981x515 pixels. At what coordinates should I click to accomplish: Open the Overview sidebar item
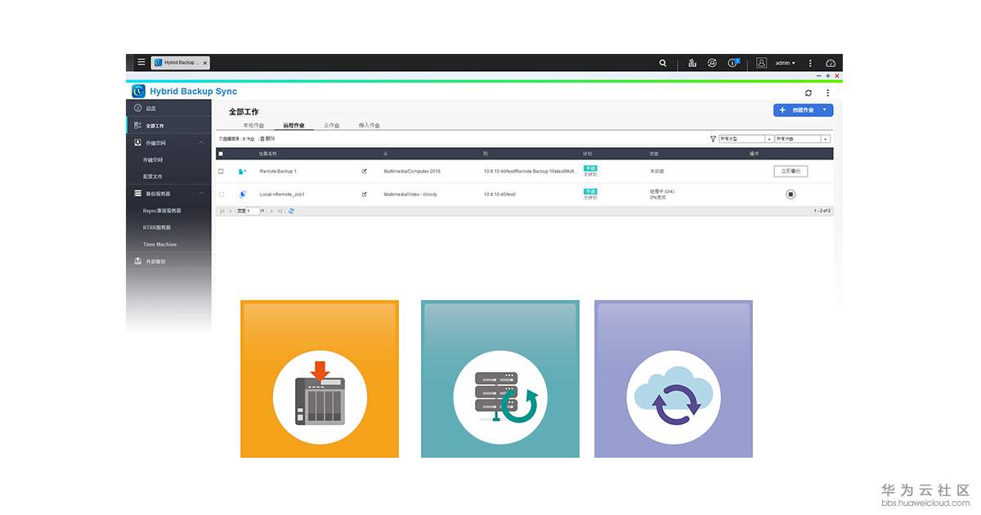pyautogui.click(x=168, y=109)
